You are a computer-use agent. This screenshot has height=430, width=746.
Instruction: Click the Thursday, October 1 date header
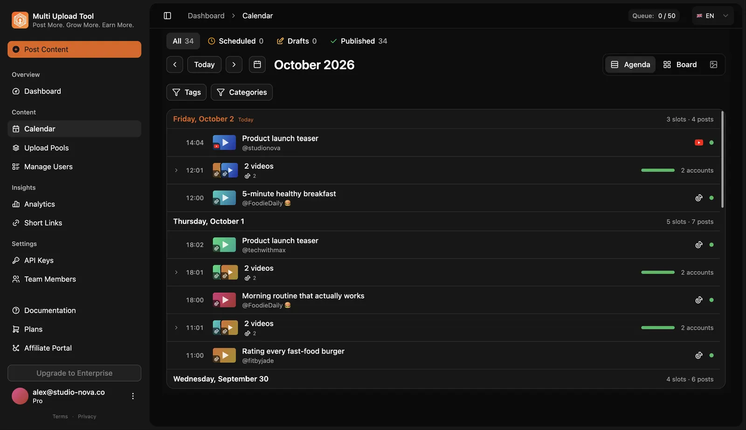(208, 221)
